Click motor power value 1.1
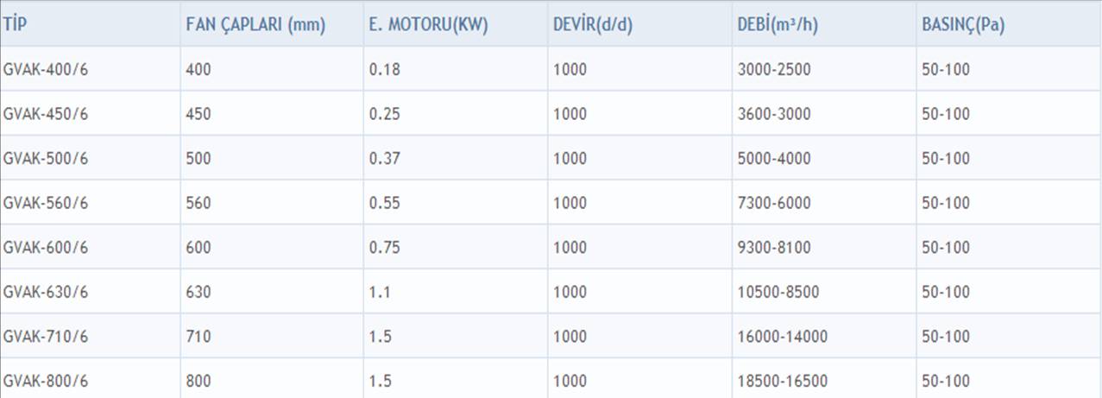This screenshot has width=1102, height=398. 380,292
